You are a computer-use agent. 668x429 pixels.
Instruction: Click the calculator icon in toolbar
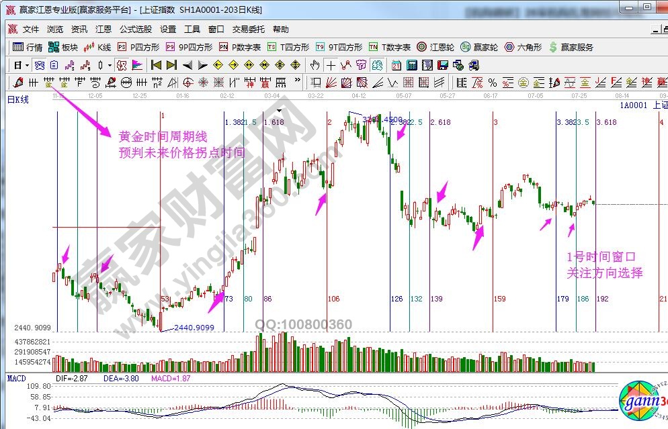pyautogui.click(x=411, y=65)
